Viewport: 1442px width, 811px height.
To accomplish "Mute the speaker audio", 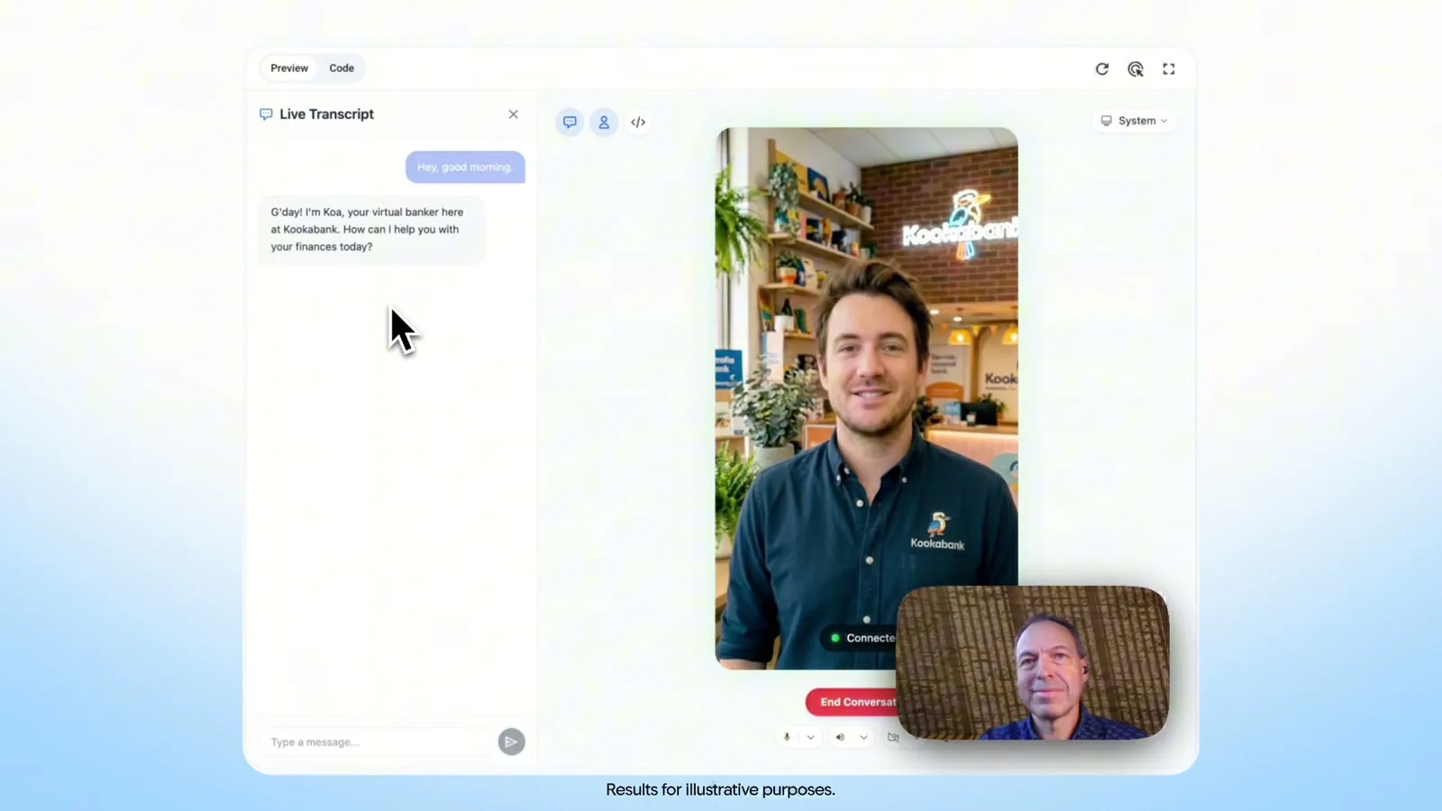I will 840,737.
